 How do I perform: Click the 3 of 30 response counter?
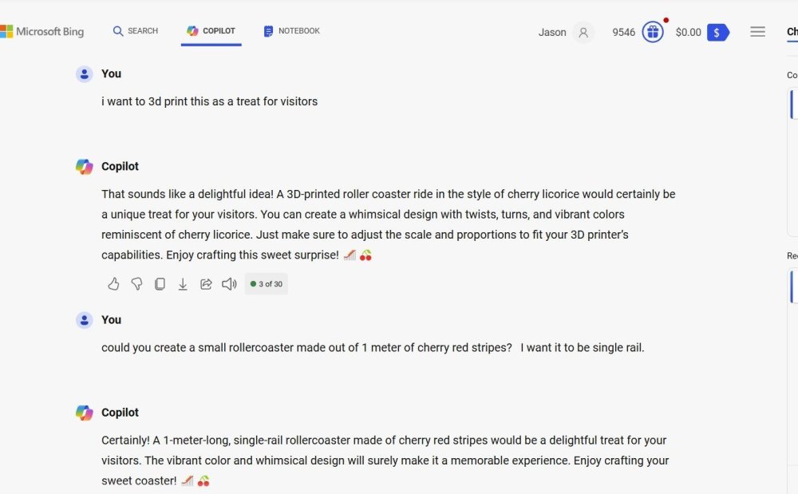click(267, 284)
